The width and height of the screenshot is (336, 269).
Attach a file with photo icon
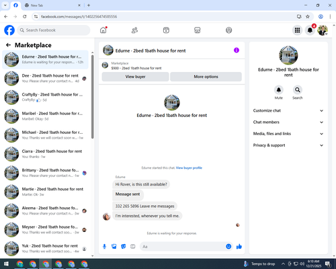(x=114, y=247)
